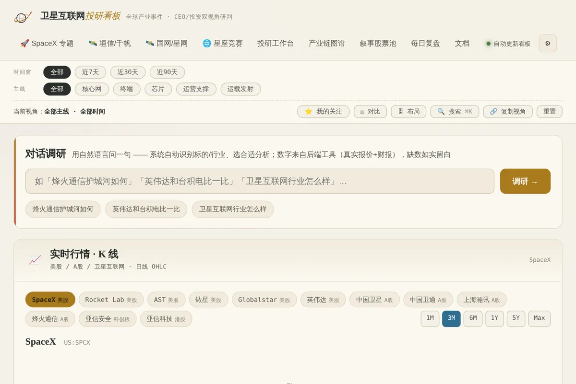Open the settings gear button
This screenshot has width=576, height=384.
[548, 43]
